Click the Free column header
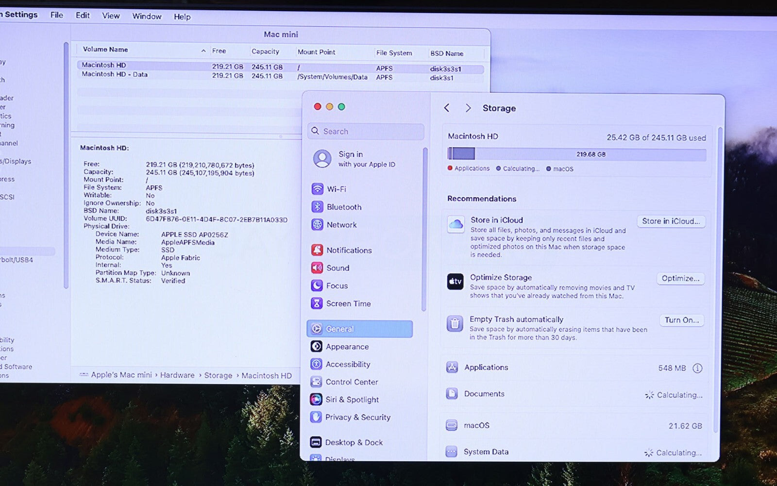 (219, 50)
